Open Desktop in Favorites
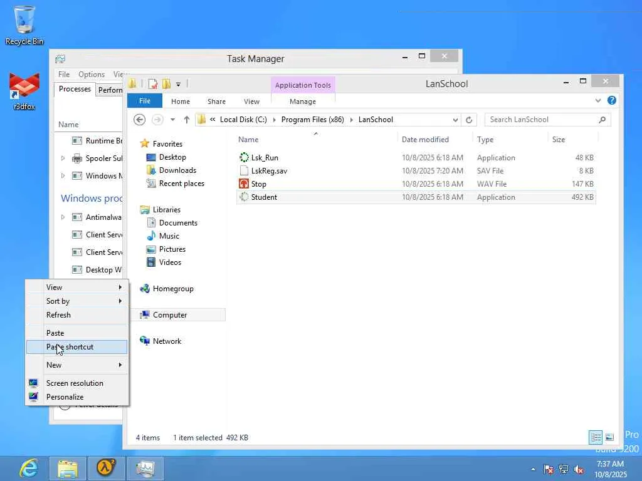The height and width of the screenshot is (481, 642). point(172,157)
